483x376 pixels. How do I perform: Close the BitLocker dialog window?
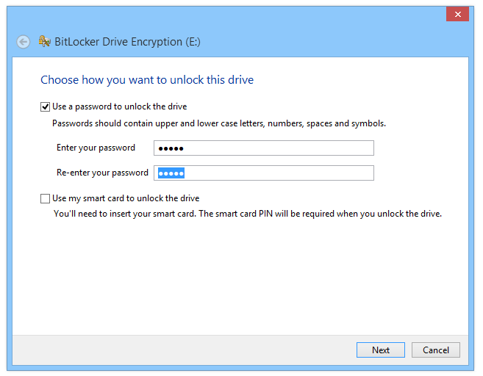(457, 14)
